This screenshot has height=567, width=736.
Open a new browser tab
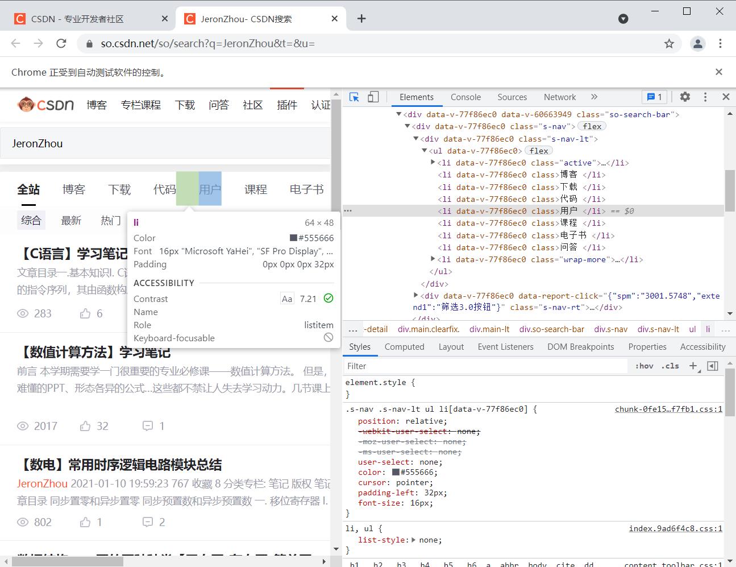(x=361, y=19)
